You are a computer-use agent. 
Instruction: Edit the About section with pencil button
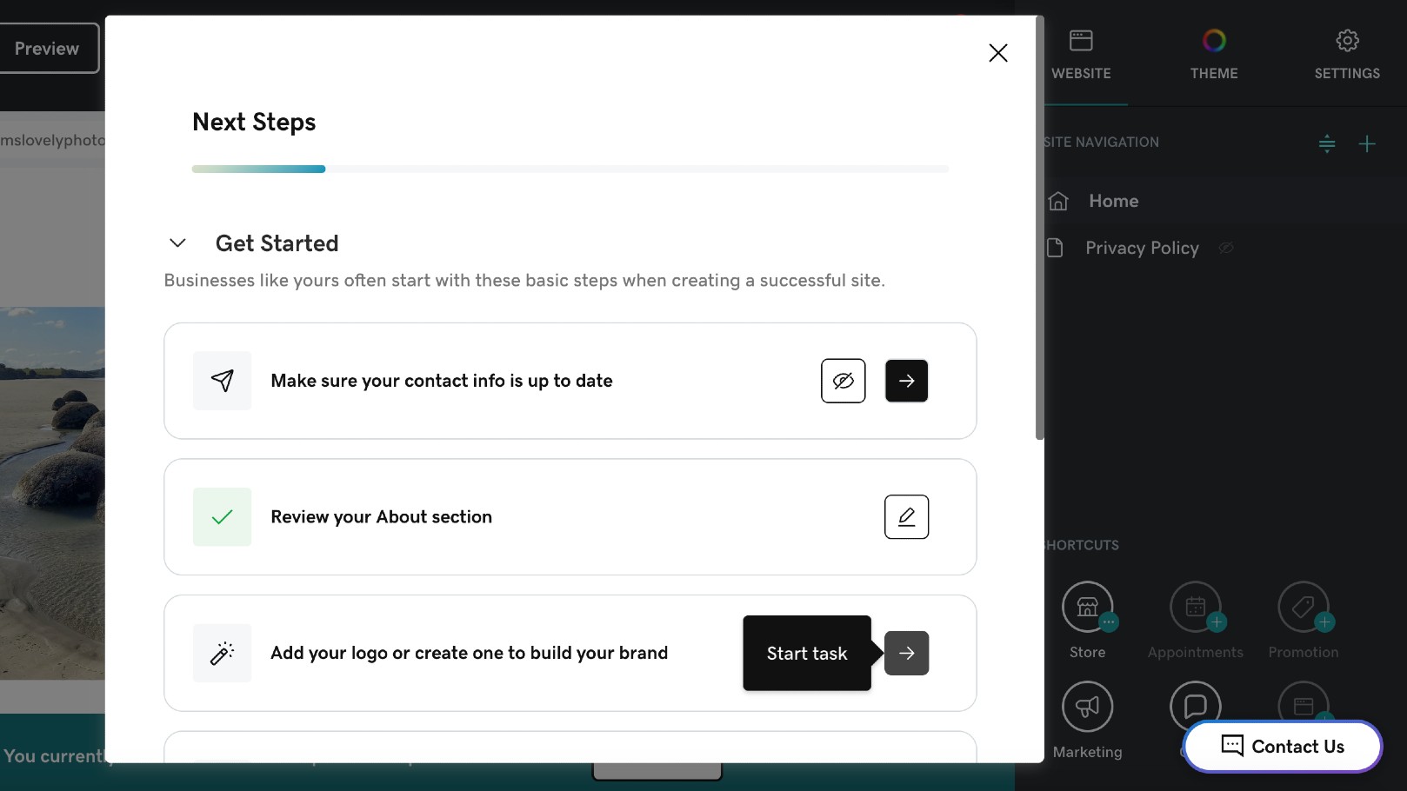point(906,517)
